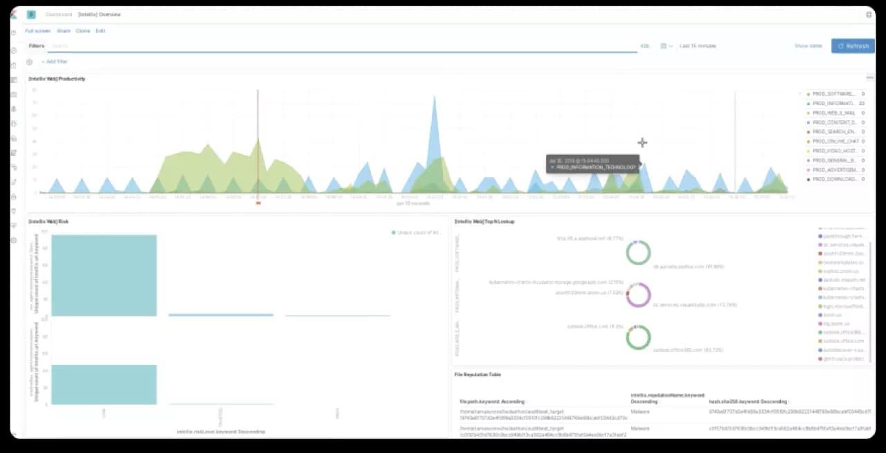Click the Dashboard breadcrumb in the header
The image size is (886, 453).
pyautogui.click(x=58, y=14)
